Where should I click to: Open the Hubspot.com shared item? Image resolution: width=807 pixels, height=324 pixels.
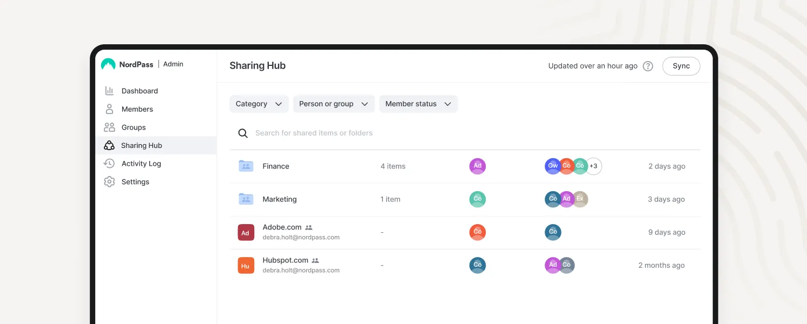click(x=285, y=260)
